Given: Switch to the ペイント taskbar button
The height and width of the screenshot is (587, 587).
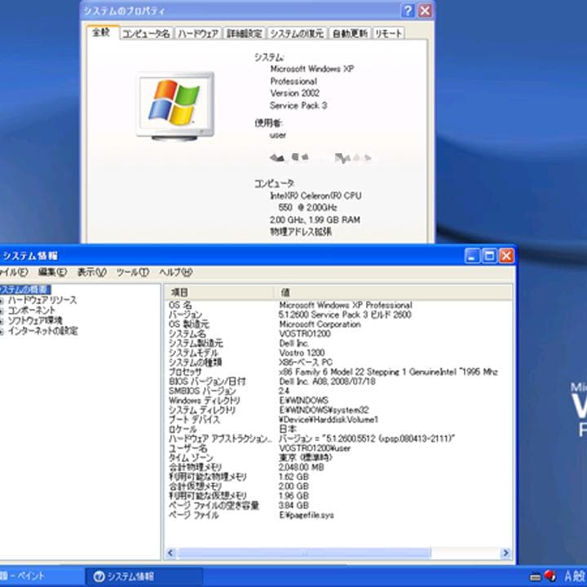Looking at the screenshot, I should [x=42, y=576].
